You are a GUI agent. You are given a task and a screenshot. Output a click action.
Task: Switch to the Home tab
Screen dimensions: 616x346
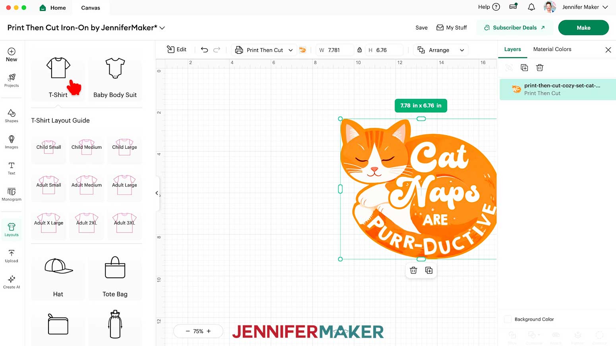pos(52,8)
